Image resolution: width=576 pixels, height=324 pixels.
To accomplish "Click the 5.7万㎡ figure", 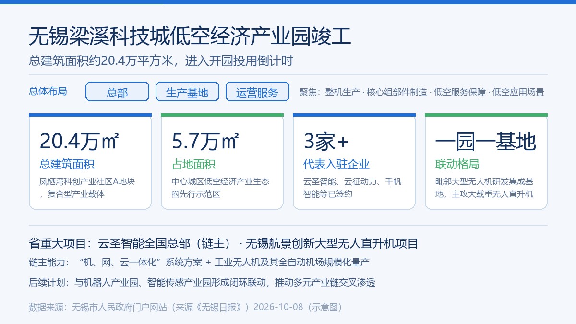I will (205, 141).
